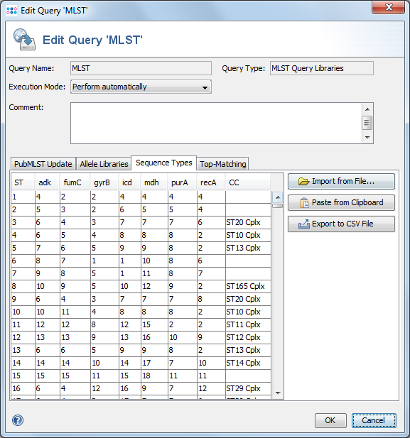Switch to the PubMLST Update tab
Viewport: 410px width, 438px height.
[43, 164]
